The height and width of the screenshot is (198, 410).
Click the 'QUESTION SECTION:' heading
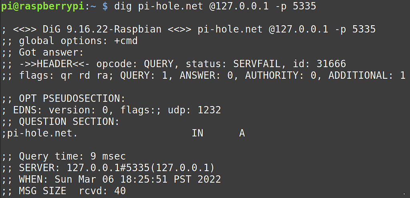[x=69, y=122]
